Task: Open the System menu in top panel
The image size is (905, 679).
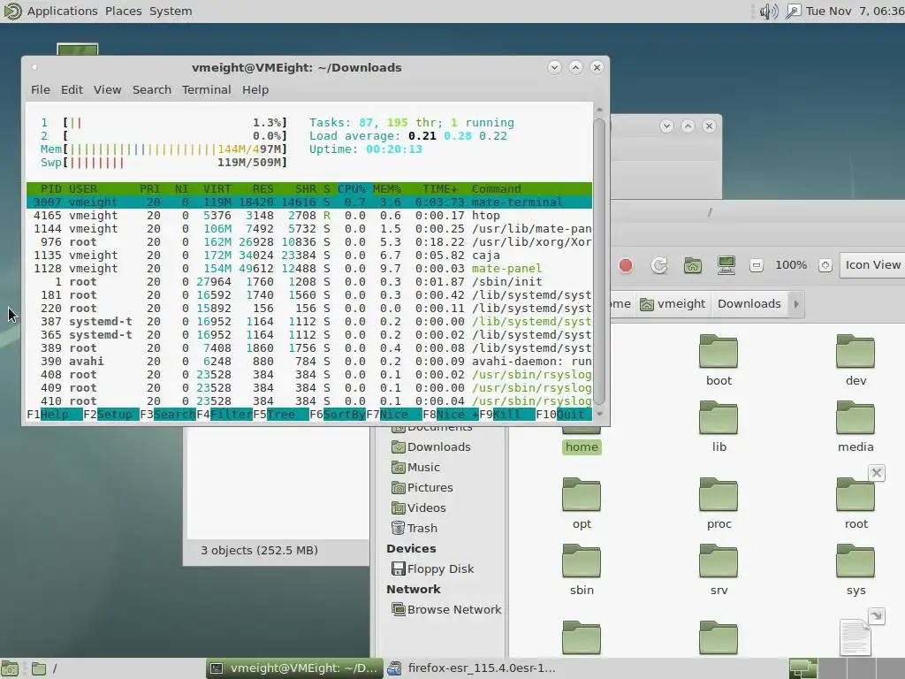Action: pyautogui.click(x=171, y=11)
